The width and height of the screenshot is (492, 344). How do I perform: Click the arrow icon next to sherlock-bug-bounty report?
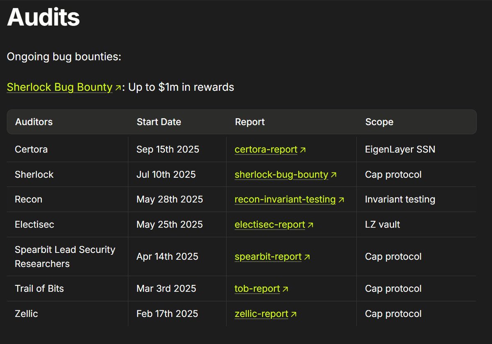(x=334, y=175)
